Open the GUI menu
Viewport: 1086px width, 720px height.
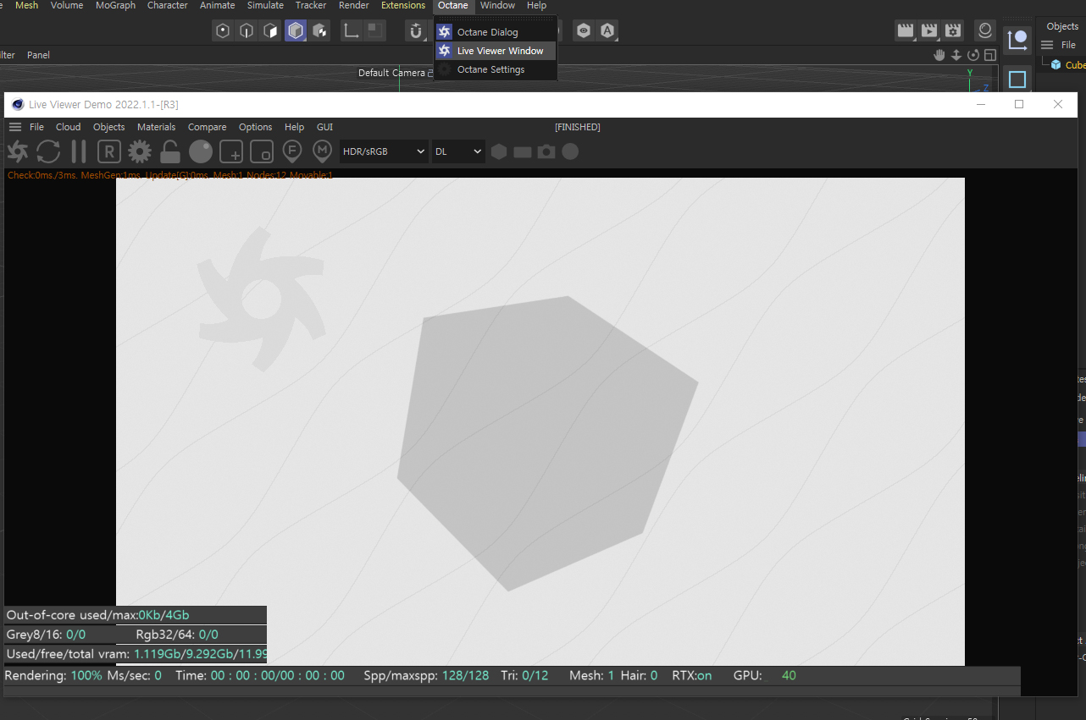[x=324, y=127]
